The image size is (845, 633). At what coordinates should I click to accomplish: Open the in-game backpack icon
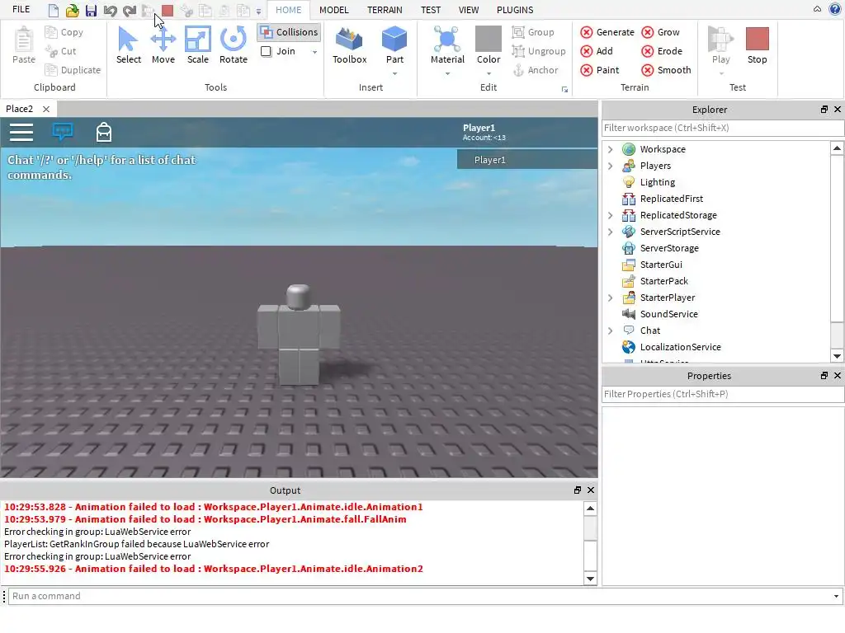point(103,132)
